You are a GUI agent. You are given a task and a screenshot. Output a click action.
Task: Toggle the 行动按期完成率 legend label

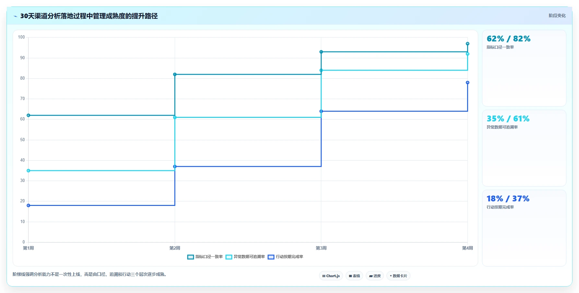tap(289, 257)
